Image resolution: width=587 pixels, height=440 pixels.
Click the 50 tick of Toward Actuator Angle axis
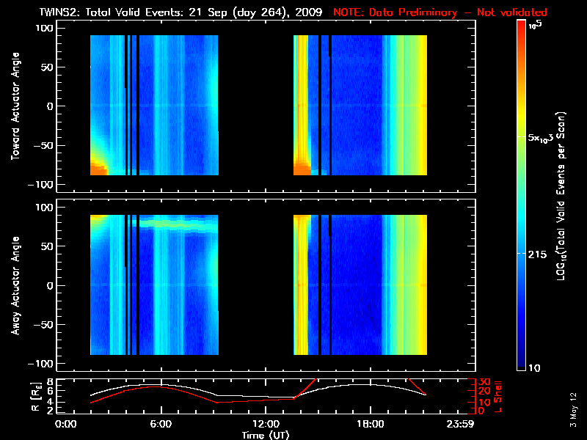point(47,67)
